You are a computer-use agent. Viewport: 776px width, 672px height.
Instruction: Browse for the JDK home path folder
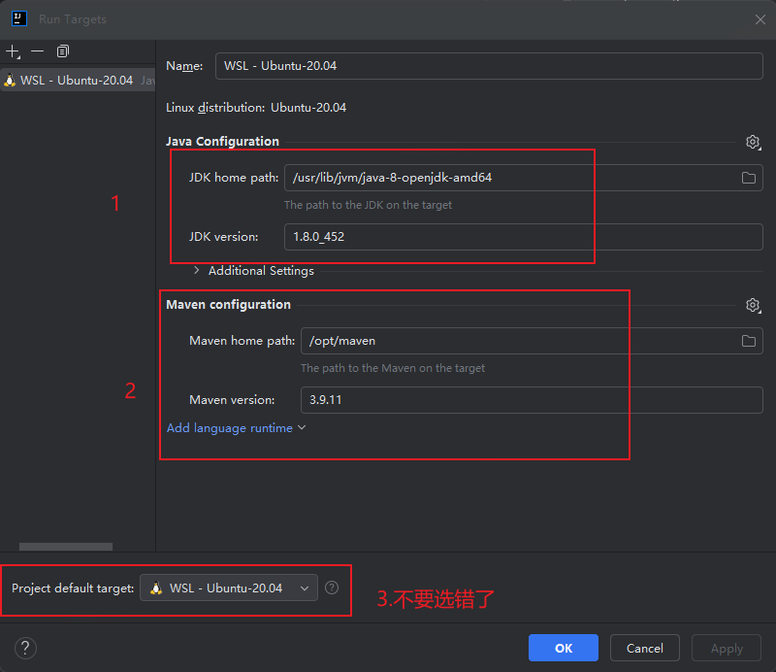748,178
